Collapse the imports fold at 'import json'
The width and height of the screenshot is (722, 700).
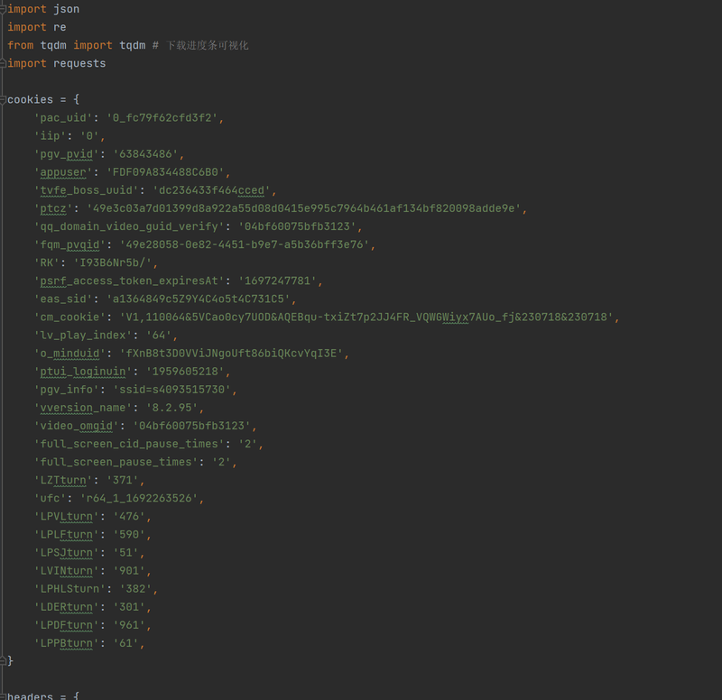pyautogui.click(x=3, y=9)
